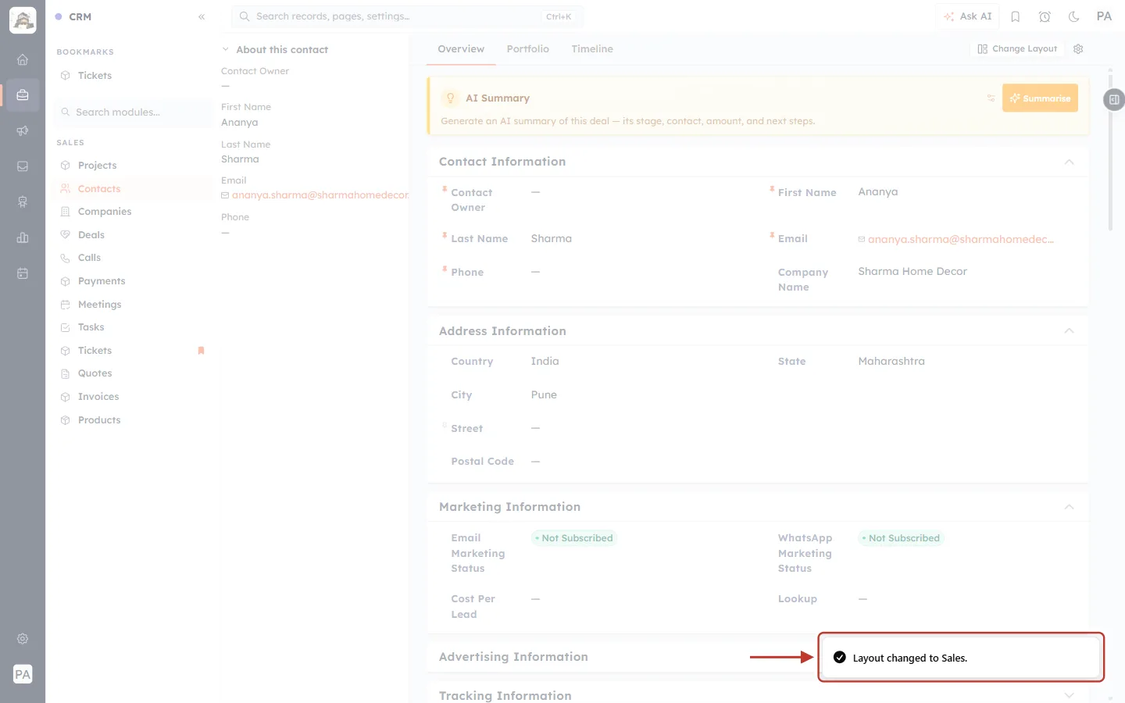This screenshot has width=1125, height=703.
Task: Open the Home icon in the left rail
Action: 23,59
